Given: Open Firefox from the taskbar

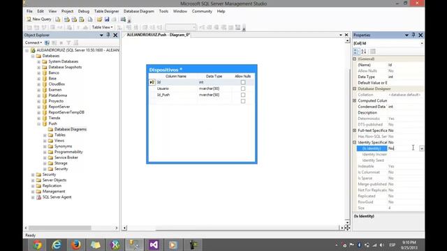Looking at the screenshot, I should [x=76, y=245].
